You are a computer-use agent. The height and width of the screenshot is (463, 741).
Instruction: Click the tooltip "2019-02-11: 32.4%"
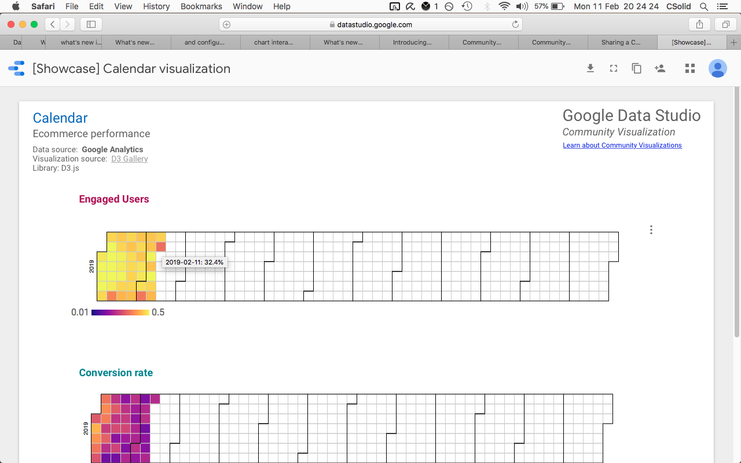(195, 262)
